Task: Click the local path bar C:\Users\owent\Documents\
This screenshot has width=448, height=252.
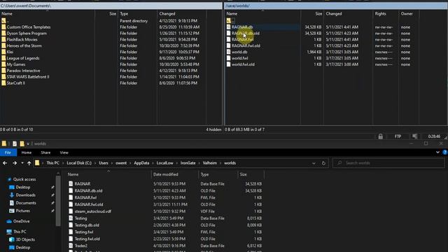Action: tap(111, 6)
